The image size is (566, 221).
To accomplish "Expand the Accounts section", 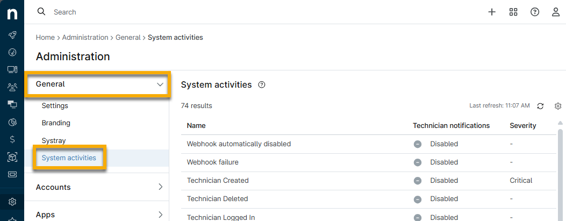I will tap(160, 187).
